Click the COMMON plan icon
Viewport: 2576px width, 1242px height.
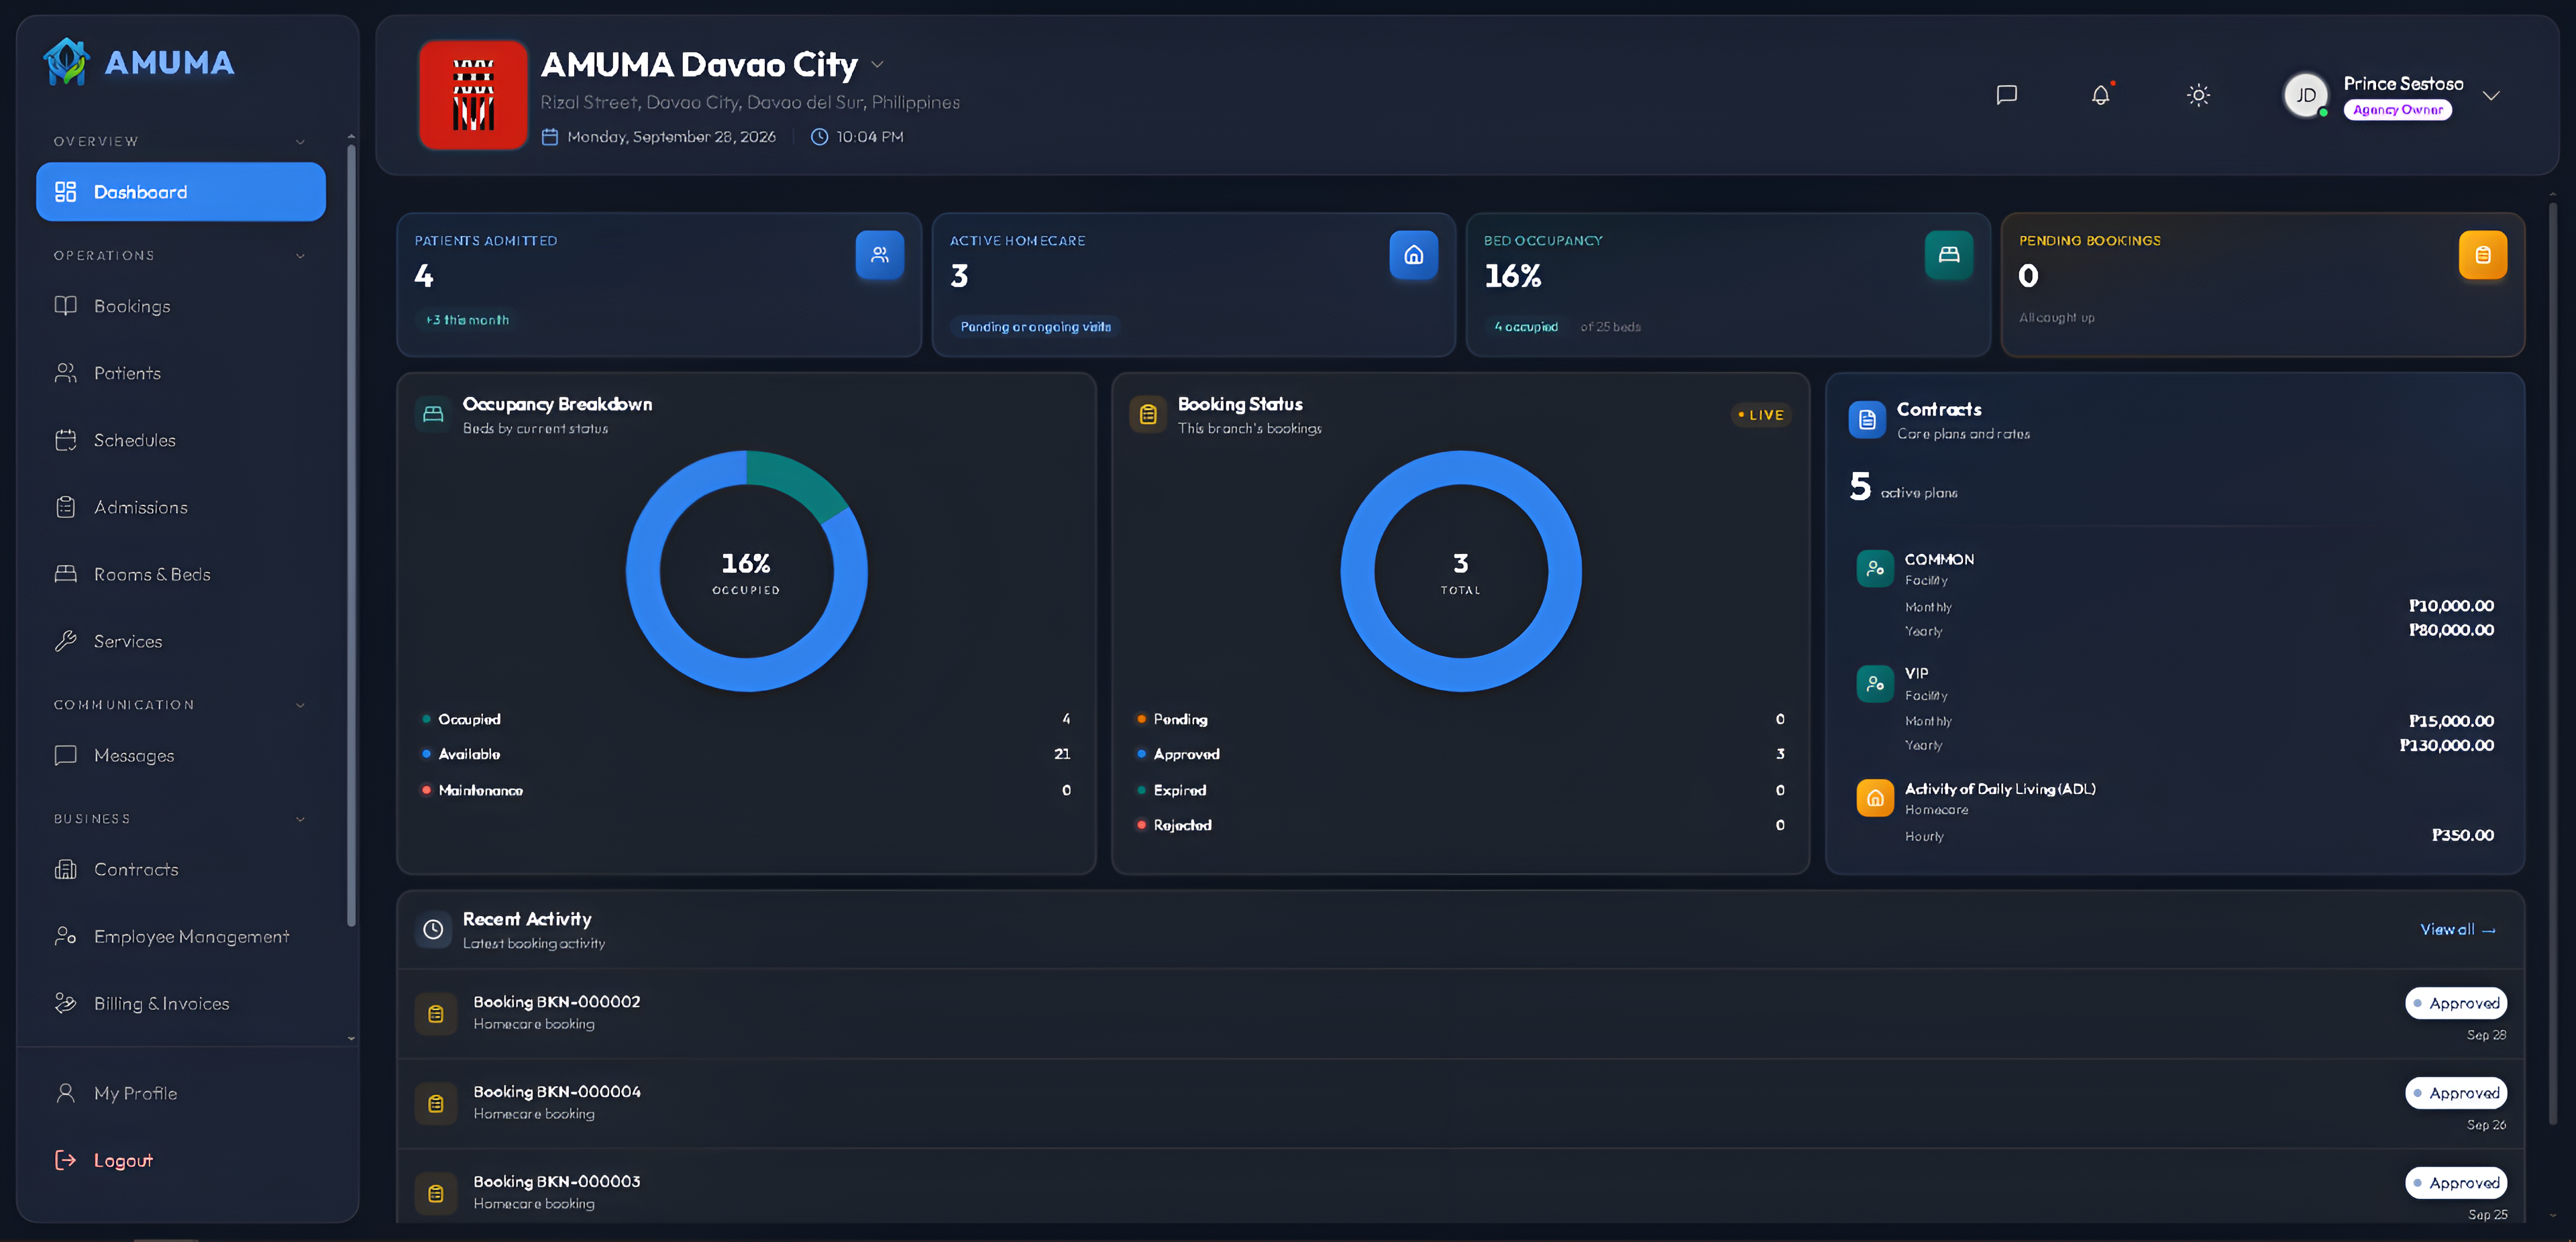1875,568
